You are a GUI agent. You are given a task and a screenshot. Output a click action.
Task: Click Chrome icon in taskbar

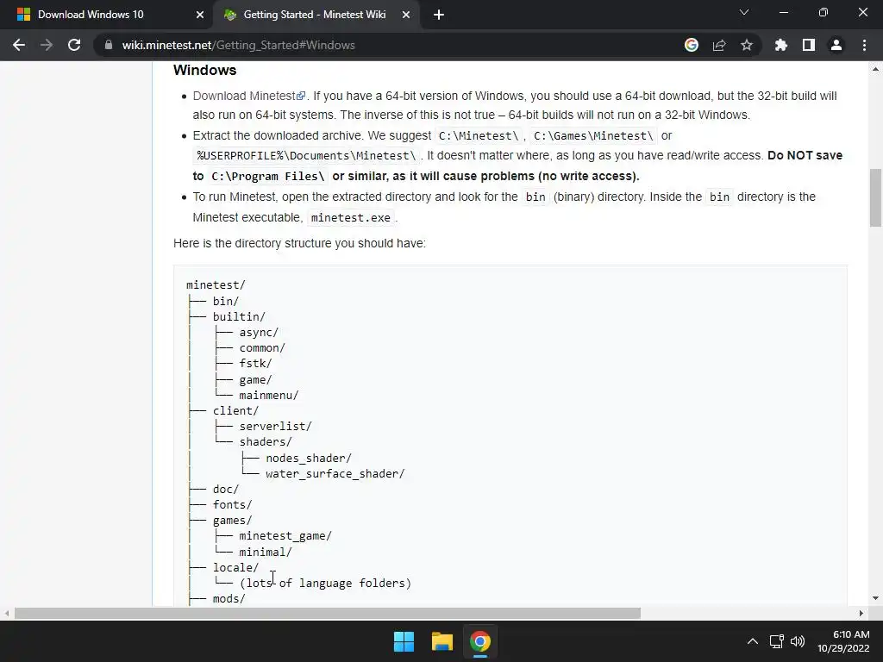pyautogui.click(x=480, y=641)
